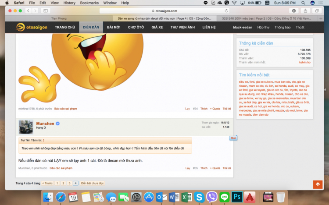Viewport: 329px width, 205px height.
Task: Open the Edit menu
Action: point(43,3)
